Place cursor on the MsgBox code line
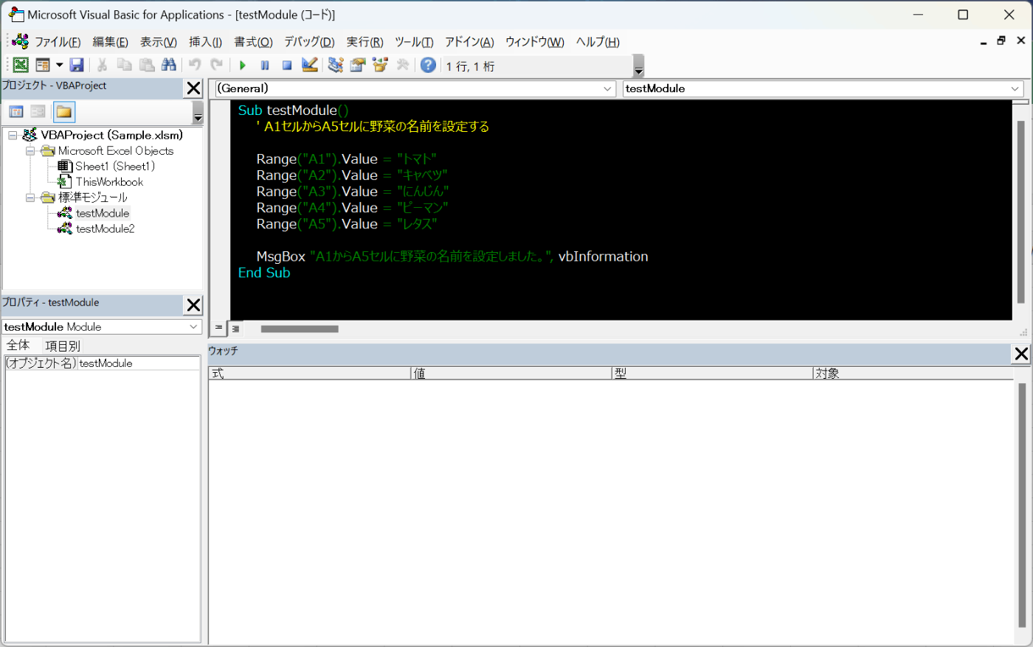Image resolution: width=1033 pixels, height=647 pixels. click(452, 256)
